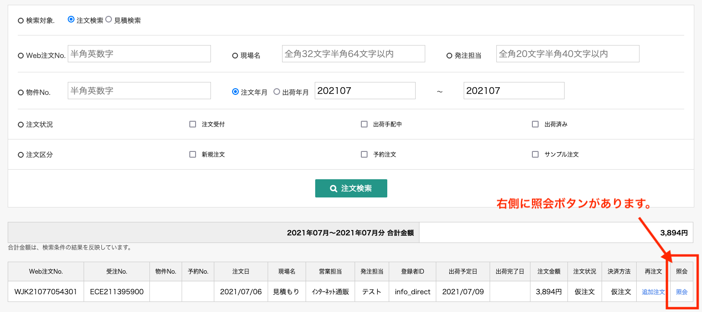
Task: Open the 追加注文 link in the order row
Action: tap(653, 292)
